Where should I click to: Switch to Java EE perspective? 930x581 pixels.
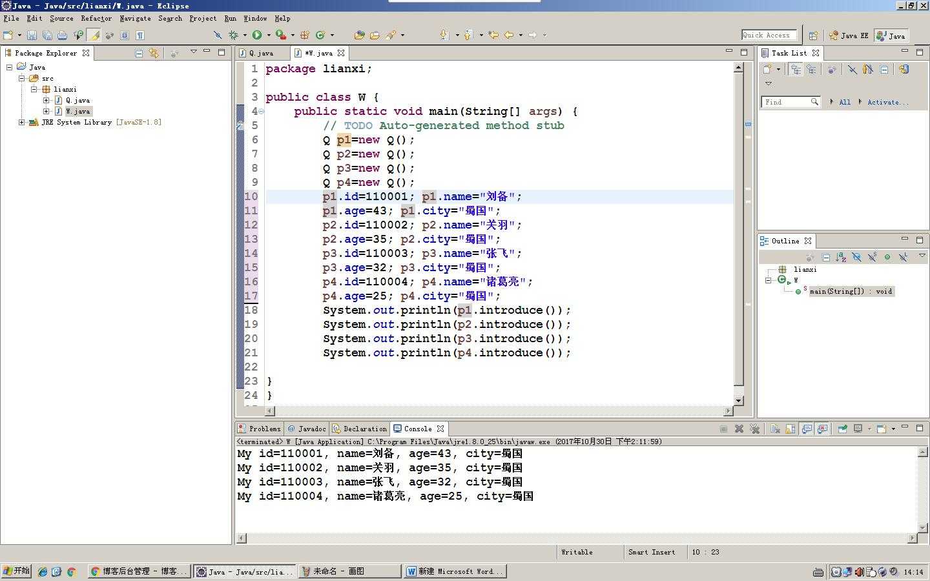849,36
